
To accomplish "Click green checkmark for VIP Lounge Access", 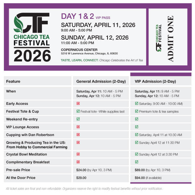I will [136, 127].
